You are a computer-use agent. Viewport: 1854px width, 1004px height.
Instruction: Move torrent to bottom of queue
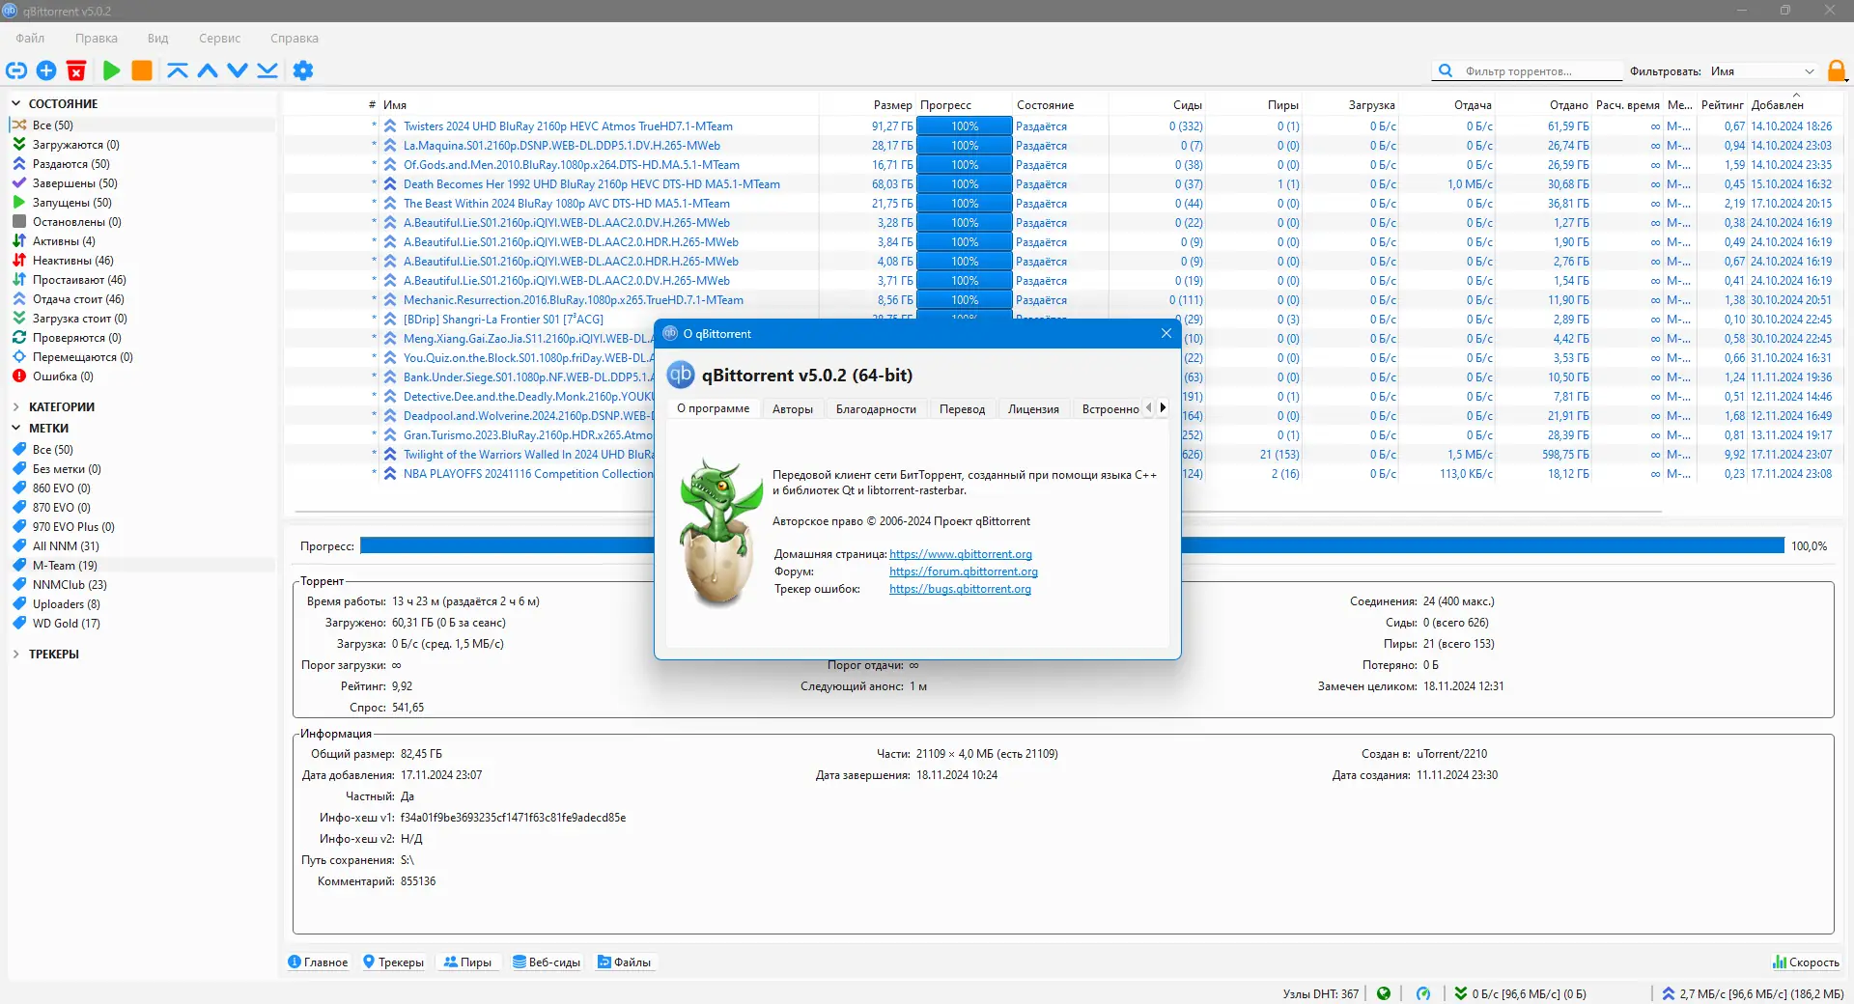(267, 70)
